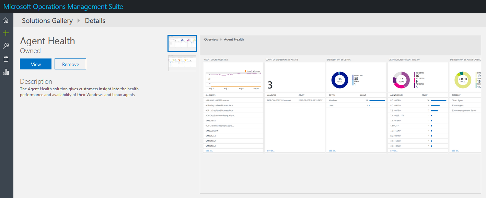Click the 7.2.11664.0 agent version row
The height and width of the screenshot is (198, 486).
(x=418, y=131)
